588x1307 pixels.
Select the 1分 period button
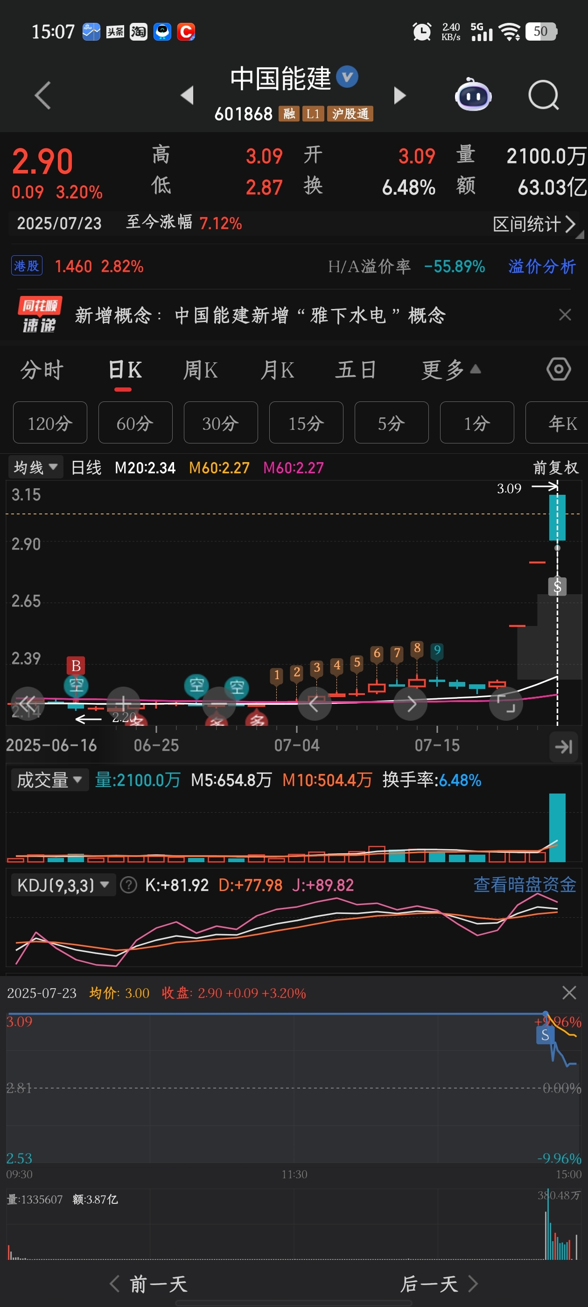click(477, 422)
